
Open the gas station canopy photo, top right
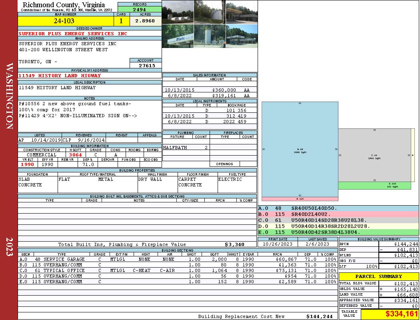tap(242, 12)
